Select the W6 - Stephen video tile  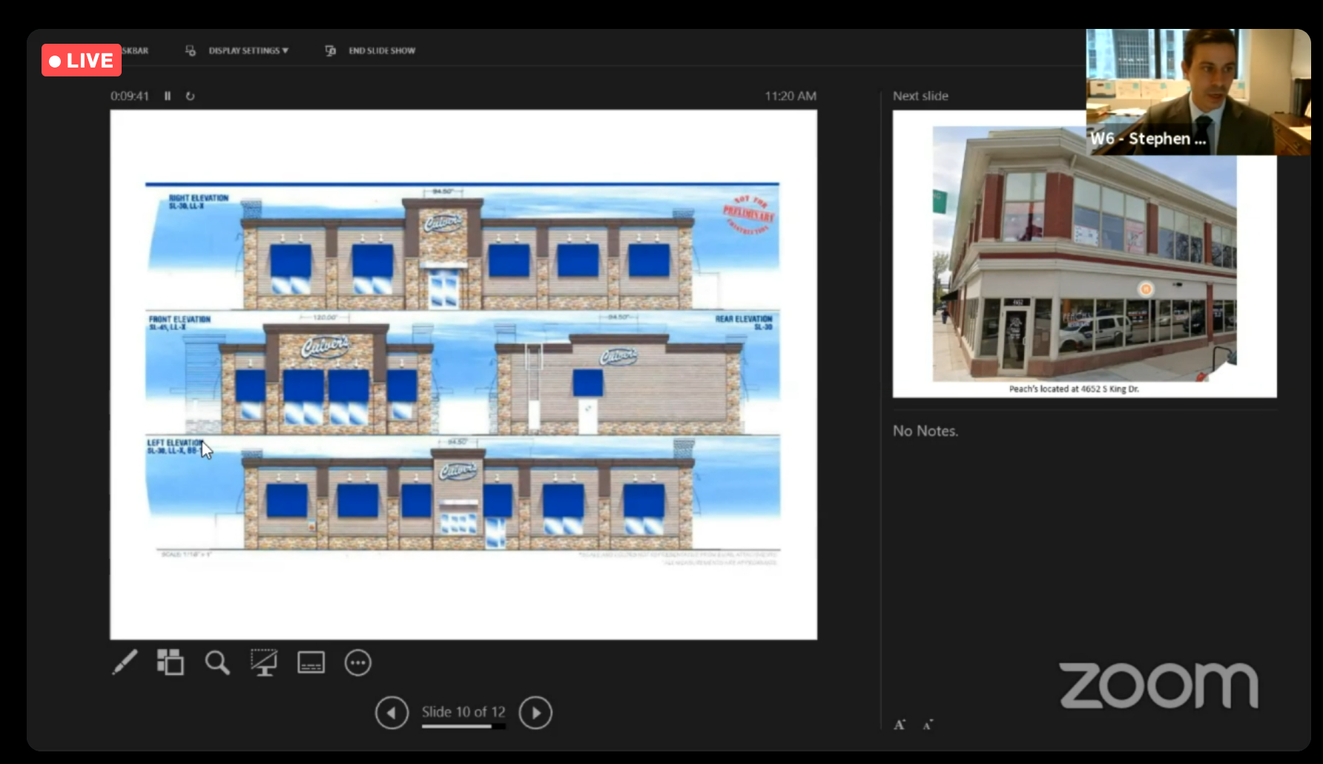[x=1198, y=92]
